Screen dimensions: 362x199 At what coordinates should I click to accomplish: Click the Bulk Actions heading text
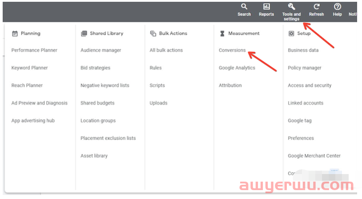coord(173,33)
